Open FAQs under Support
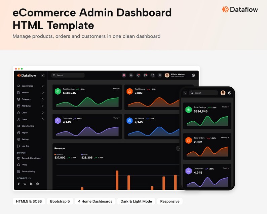The width and height of the screenshot is (267, 214). [22, 165]
